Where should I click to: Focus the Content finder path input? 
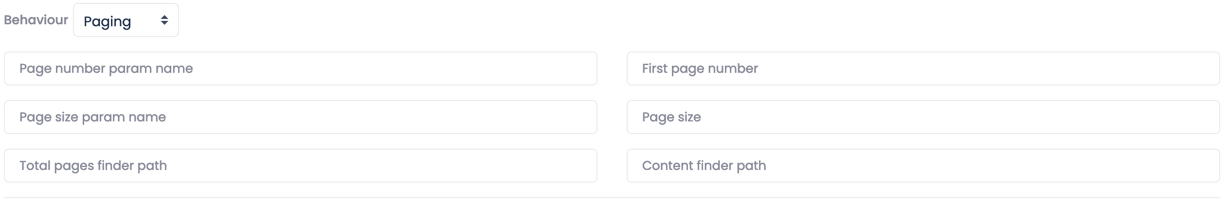pos(922,166)
